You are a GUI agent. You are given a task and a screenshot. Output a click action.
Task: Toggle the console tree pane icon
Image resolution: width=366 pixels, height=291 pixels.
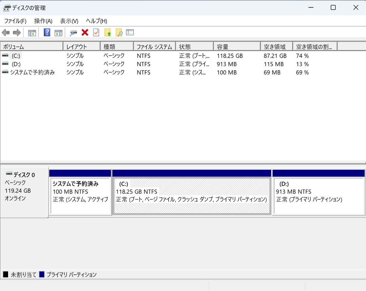(32, 33)
